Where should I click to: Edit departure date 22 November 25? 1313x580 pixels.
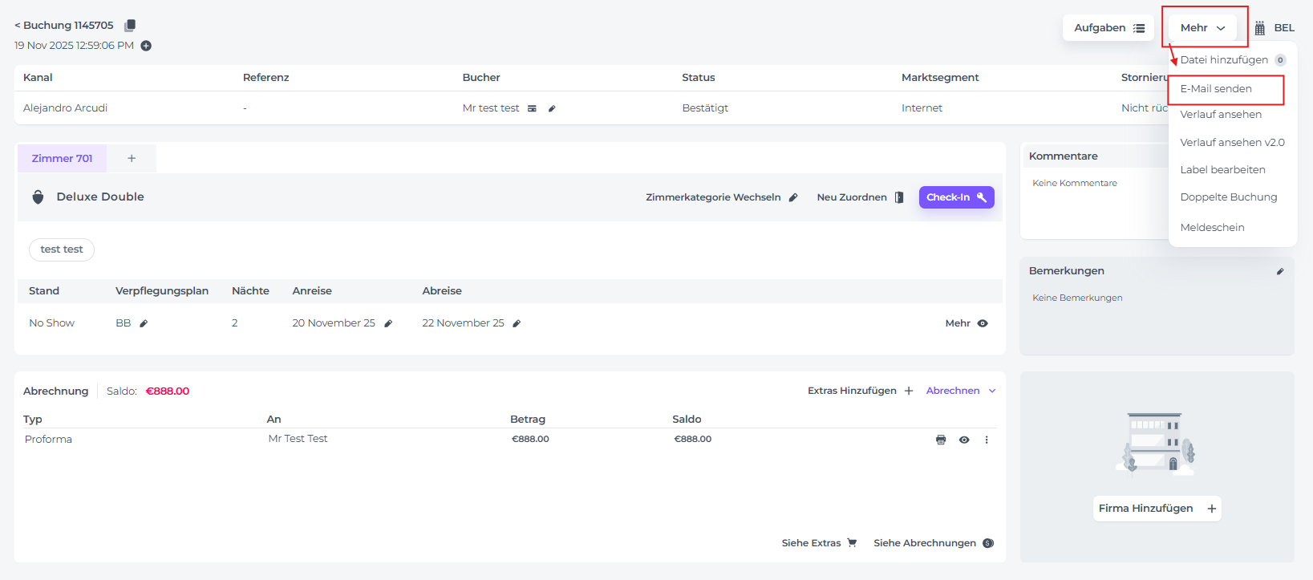pos(517,323)
